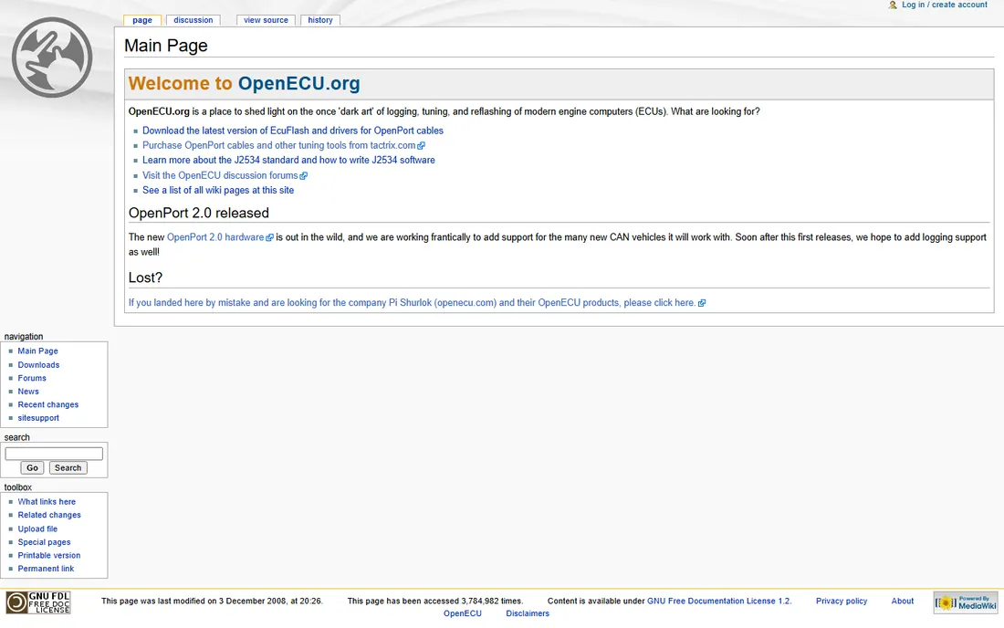Open Upload file in toolbox
The image size is (1004, 628).
tap(37, 529)
